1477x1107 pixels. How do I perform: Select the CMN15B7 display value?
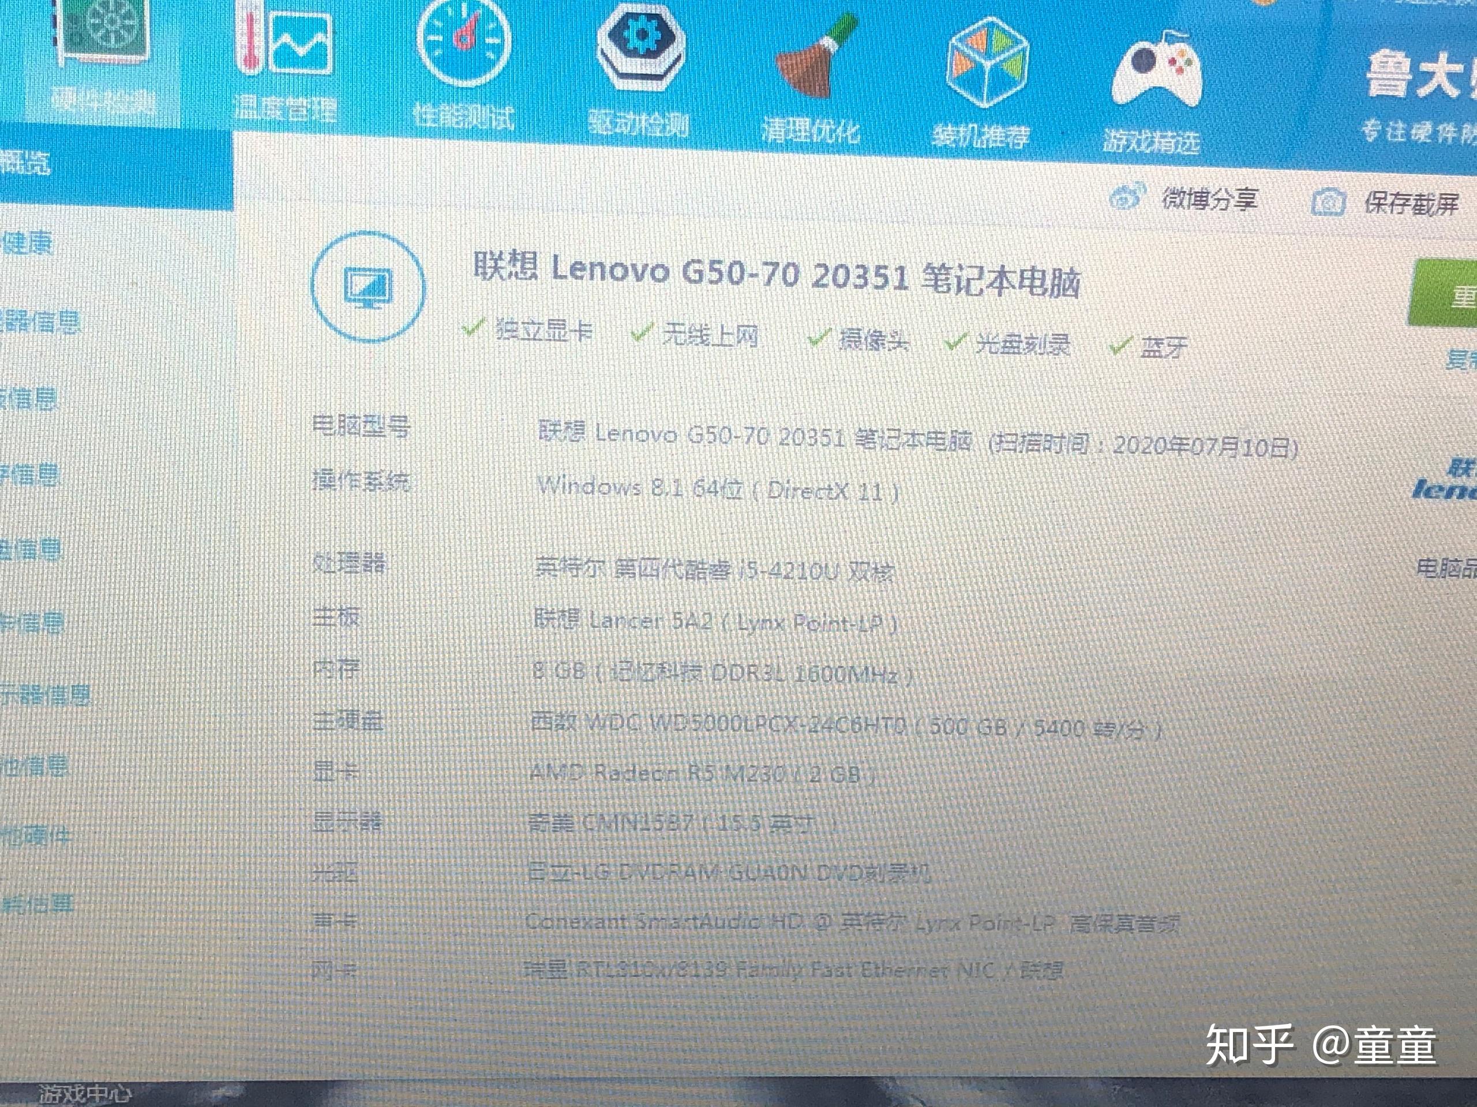click(x=682, y=823)
